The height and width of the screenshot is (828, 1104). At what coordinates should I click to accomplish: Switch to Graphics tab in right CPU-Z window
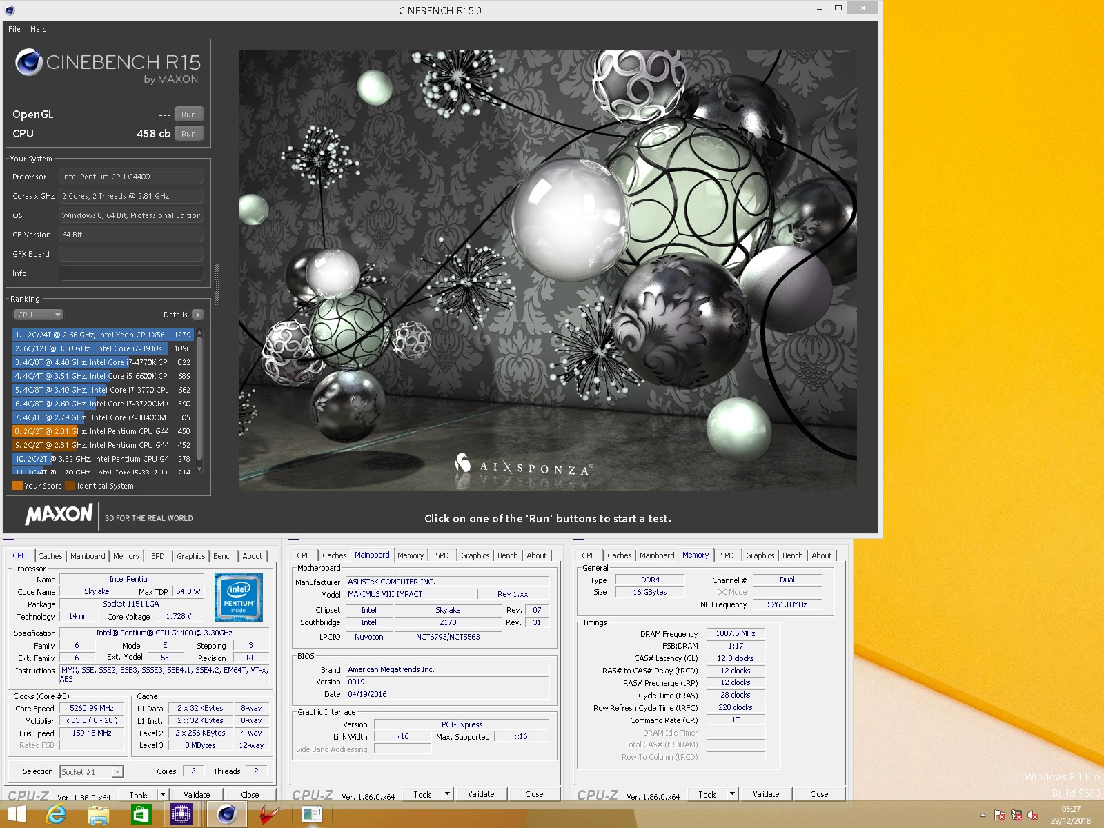760,555
